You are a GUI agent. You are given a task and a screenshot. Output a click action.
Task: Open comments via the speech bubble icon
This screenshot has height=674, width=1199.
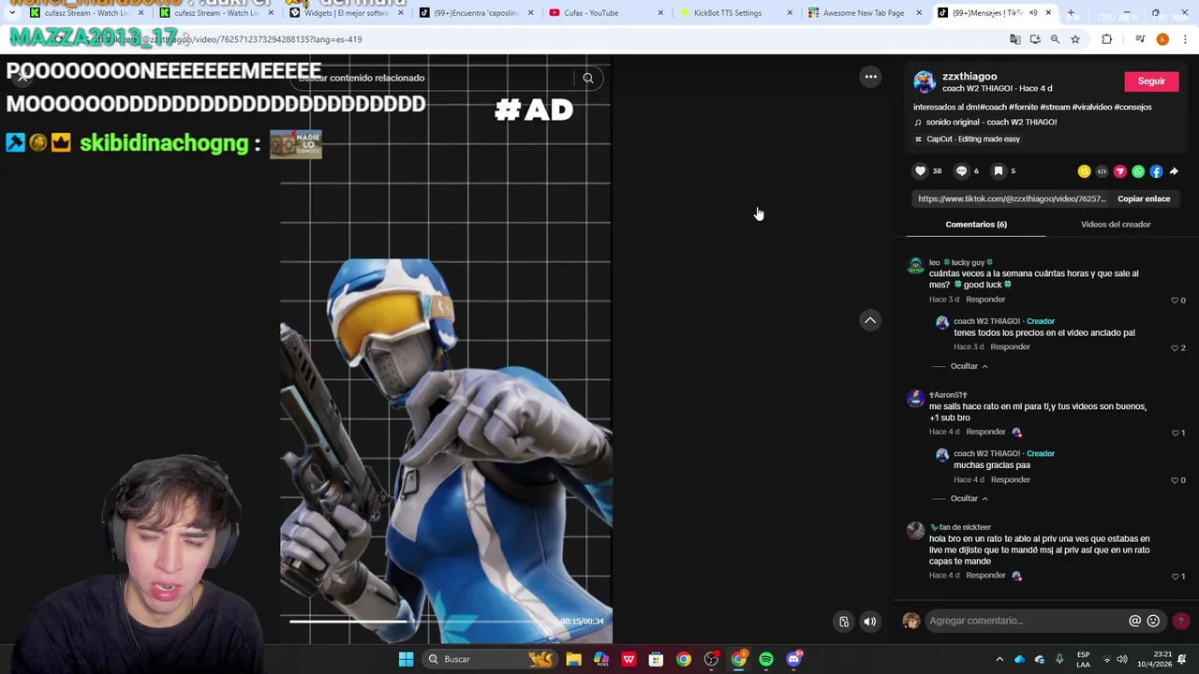(x=961, y=171)
